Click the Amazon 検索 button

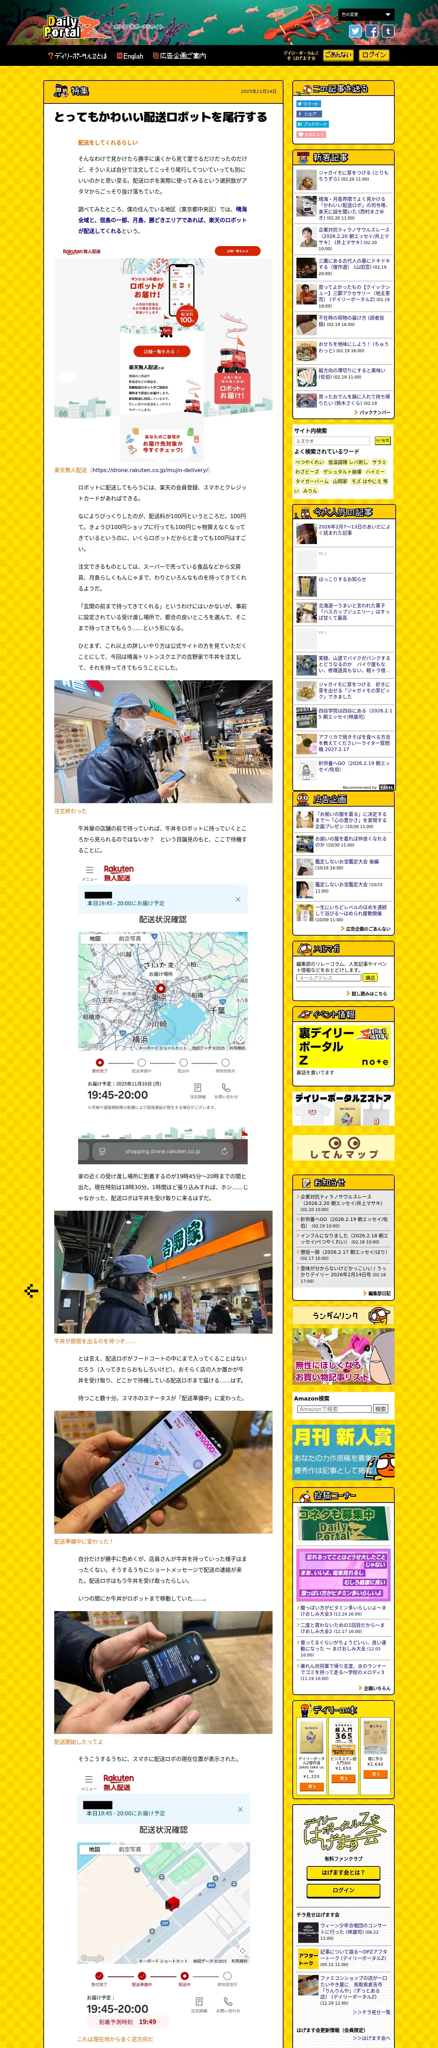click(x=381, y=1409)
